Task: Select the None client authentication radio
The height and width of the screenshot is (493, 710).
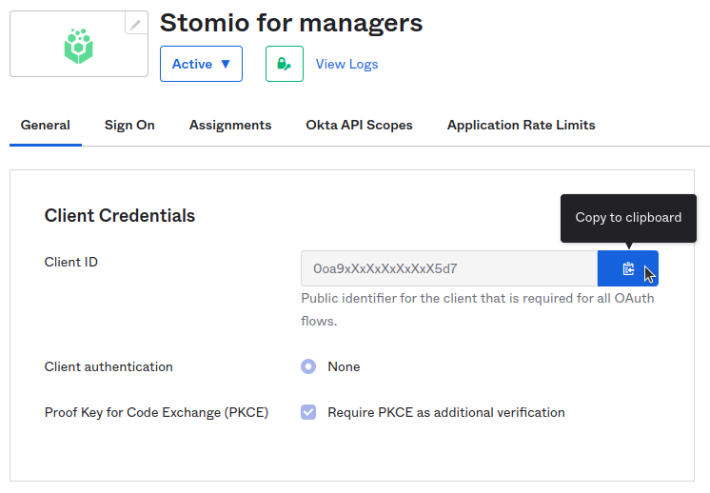Action: pyautogui.click(x=308, y=366)
